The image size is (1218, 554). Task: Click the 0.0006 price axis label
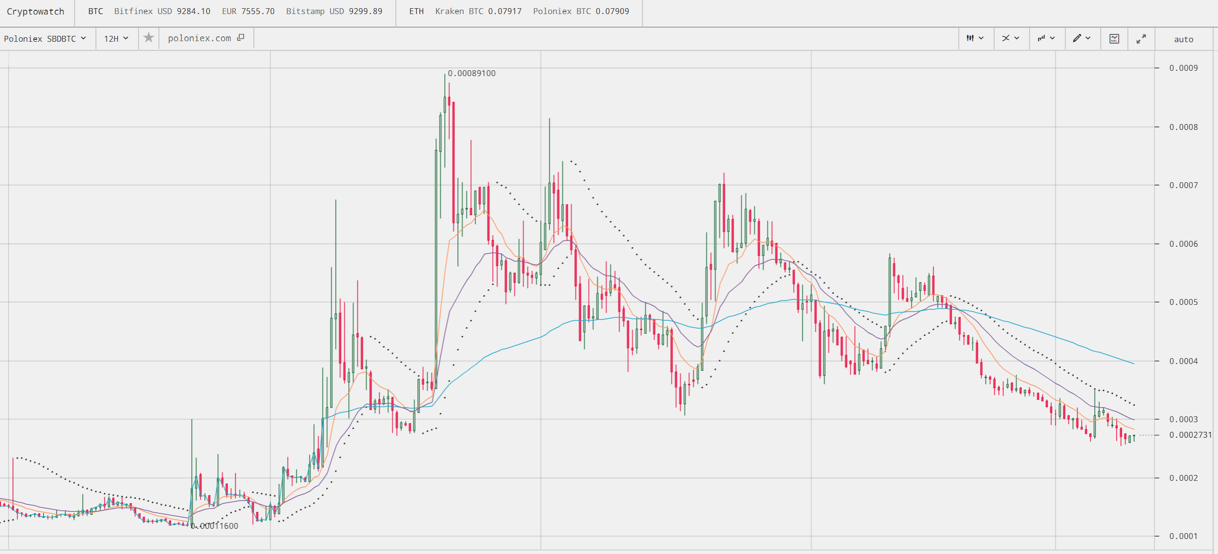[x=1183, y=244]
